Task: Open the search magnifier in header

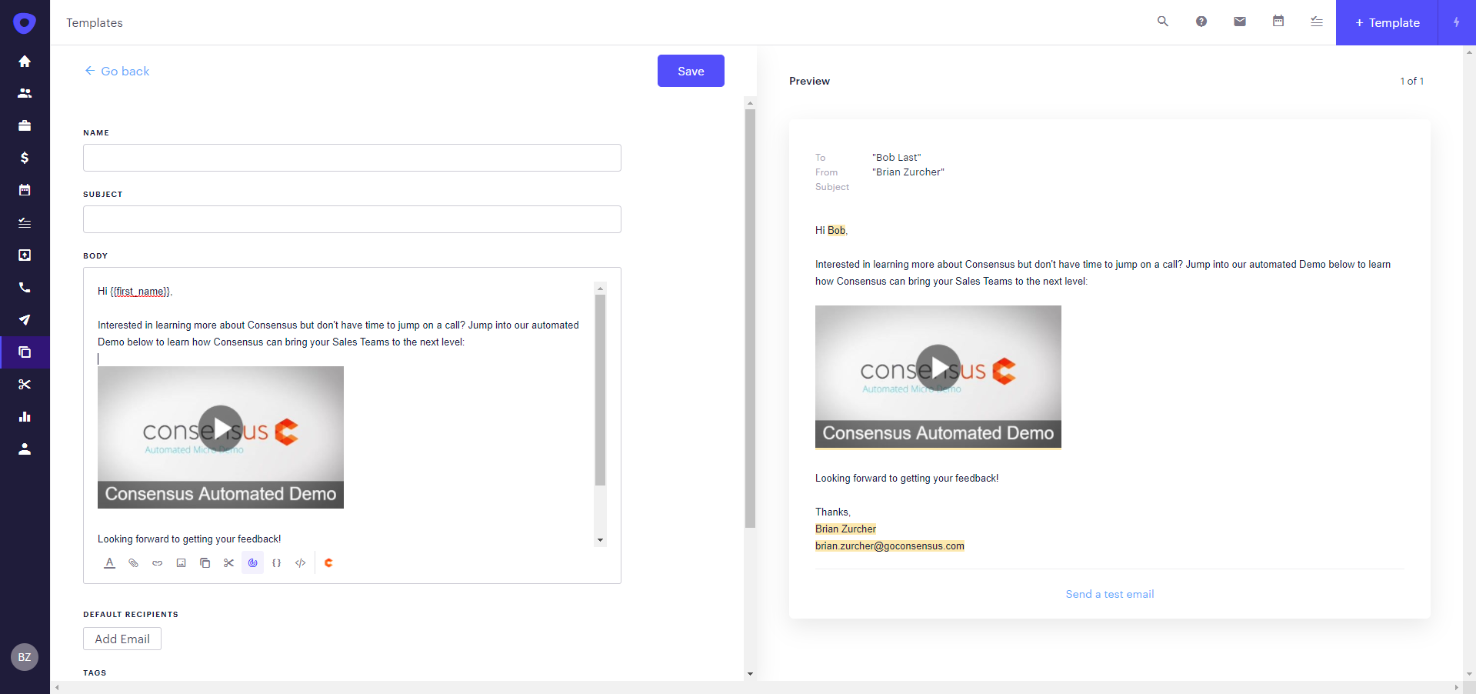Action: 1163,22
